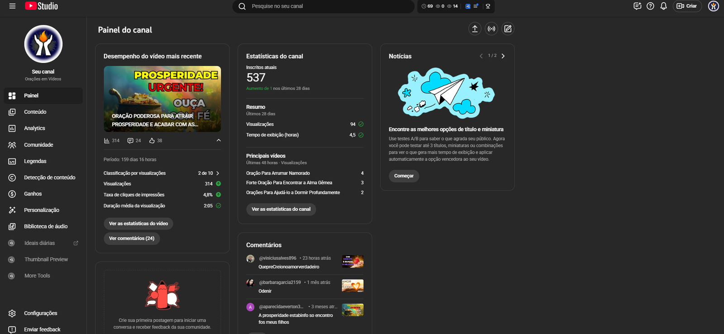Viewport: 724px width, 334px height.
Task: Go to next news item
Action: click(x=503, y=56)
